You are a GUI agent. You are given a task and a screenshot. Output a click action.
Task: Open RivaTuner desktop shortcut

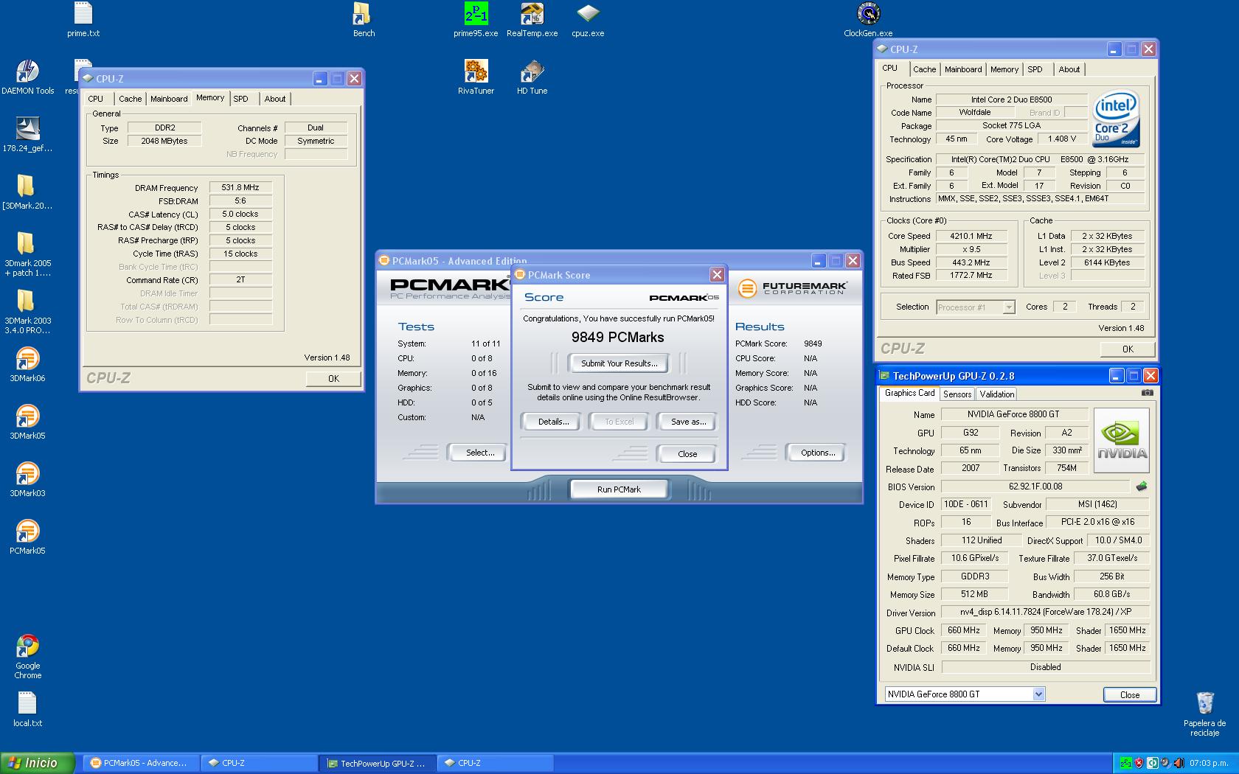476,77
